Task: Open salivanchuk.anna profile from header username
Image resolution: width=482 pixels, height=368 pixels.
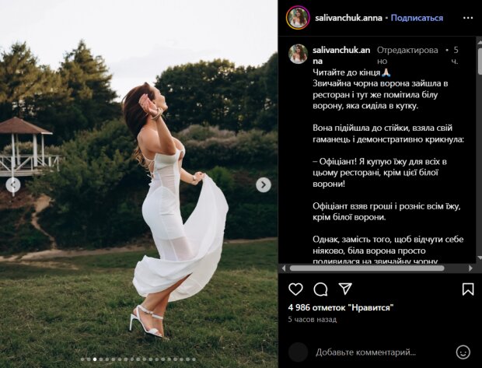Action: click(348, 18)
